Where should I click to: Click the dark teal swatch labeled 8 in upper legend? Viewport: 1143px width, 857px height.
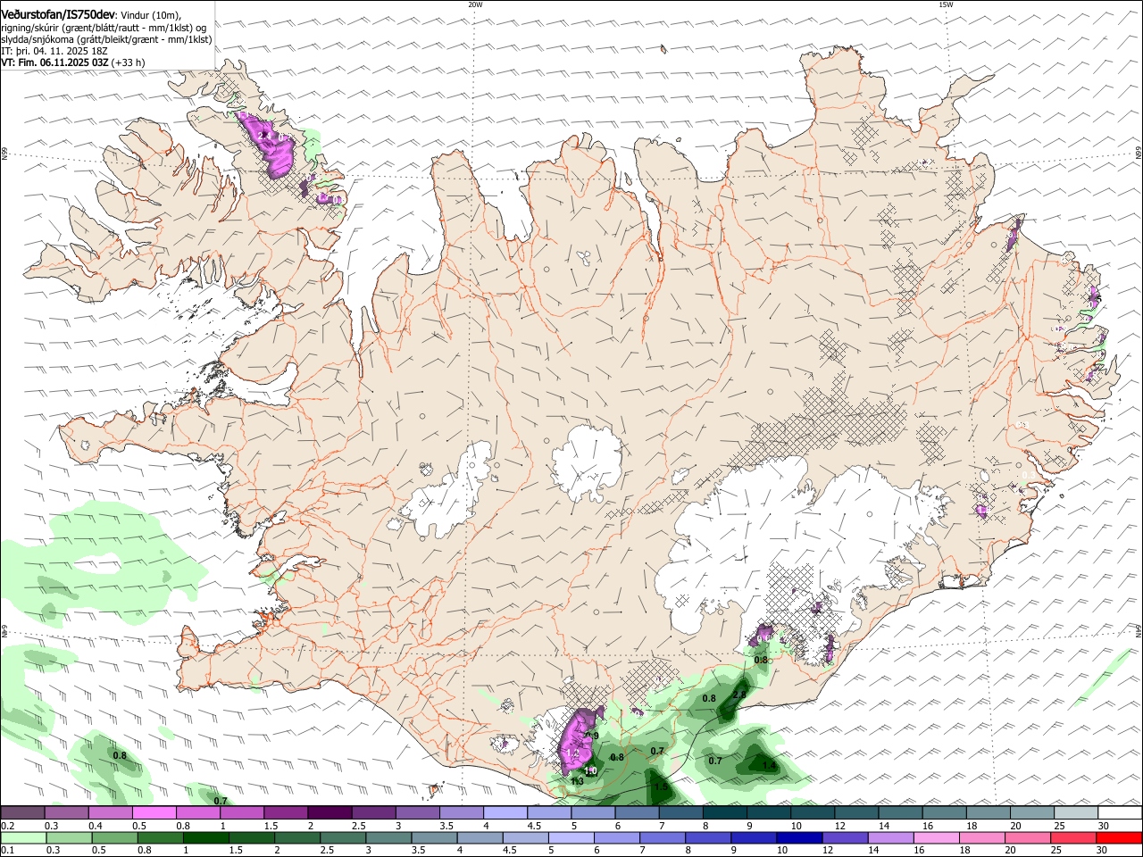724,813
